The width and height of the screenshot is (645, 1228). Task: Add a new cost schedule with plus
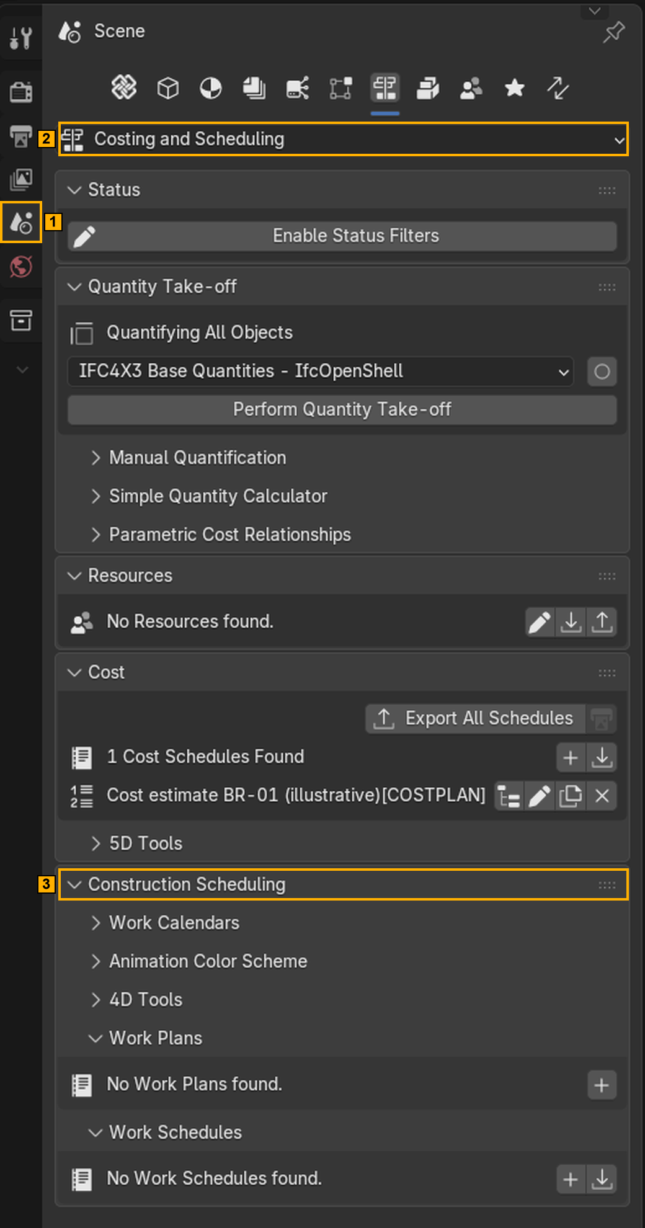point(571,757)
